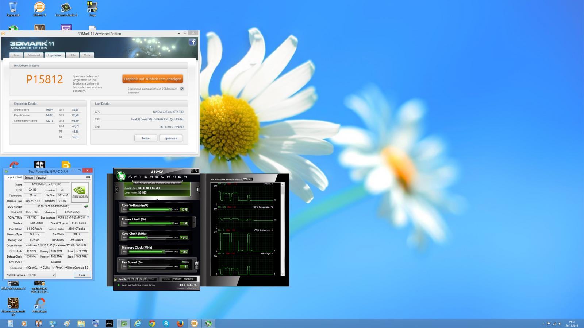Open the PhotoScape desktop shortcut

click(x=39, y=305)
